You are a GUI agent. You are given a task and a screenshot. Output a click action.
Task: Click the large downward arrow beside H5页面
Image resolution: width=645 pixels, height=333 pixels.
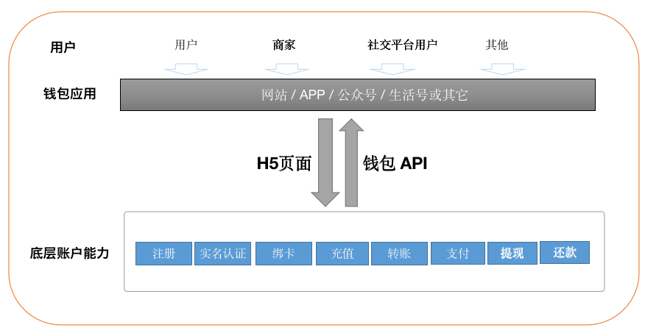point(325,162)
